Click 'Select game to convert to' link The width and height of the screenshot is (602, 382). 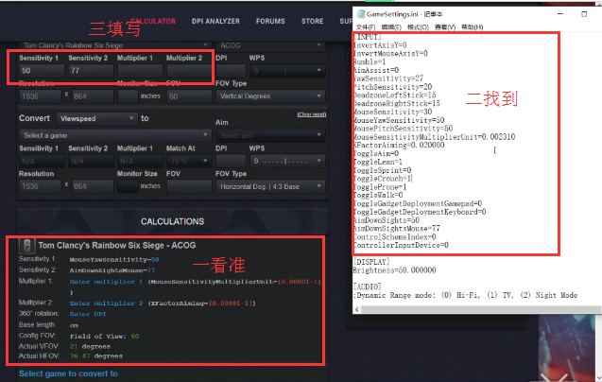68,373
